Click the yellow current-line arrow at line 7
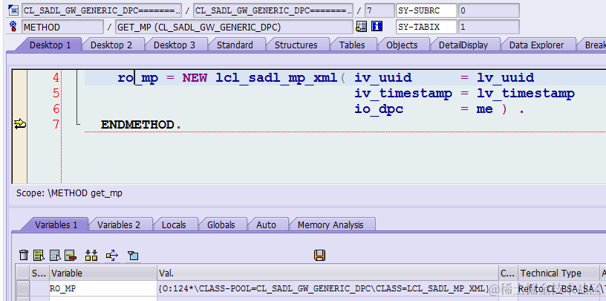 [20, 124]
